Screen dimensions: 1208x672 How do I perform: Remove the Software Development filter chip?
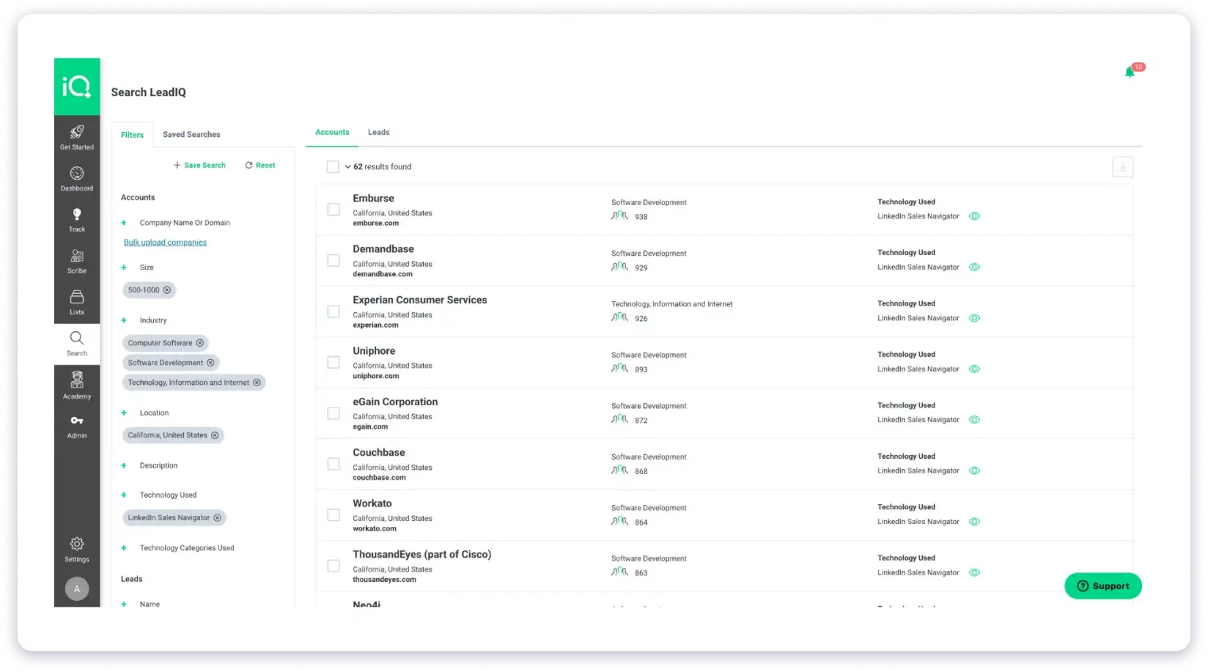point(210,363)
